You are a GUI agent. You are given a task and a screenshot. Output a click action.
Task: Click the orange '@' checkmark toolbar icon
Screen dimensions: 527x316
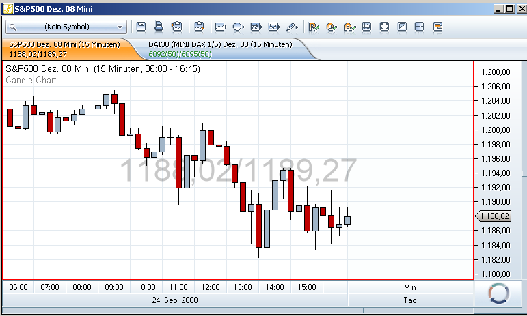pyautogui.click(x=332, y=27)
